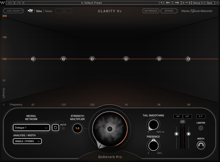Click the neural network reset icon
The height and width of the screenshot is (162, 220).
56,128
